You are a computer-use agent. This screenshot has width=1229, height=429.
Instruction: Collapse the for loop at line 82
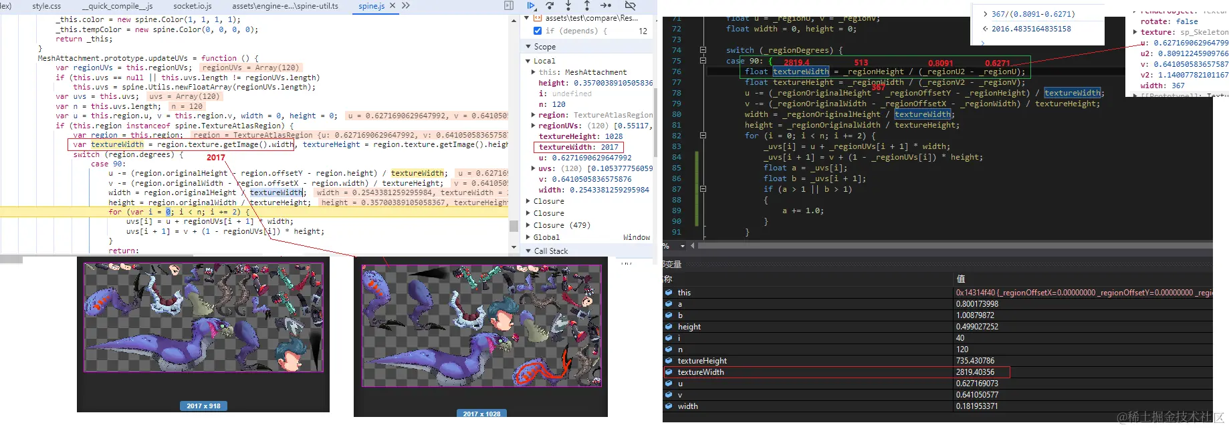click(x=703, y=136)
